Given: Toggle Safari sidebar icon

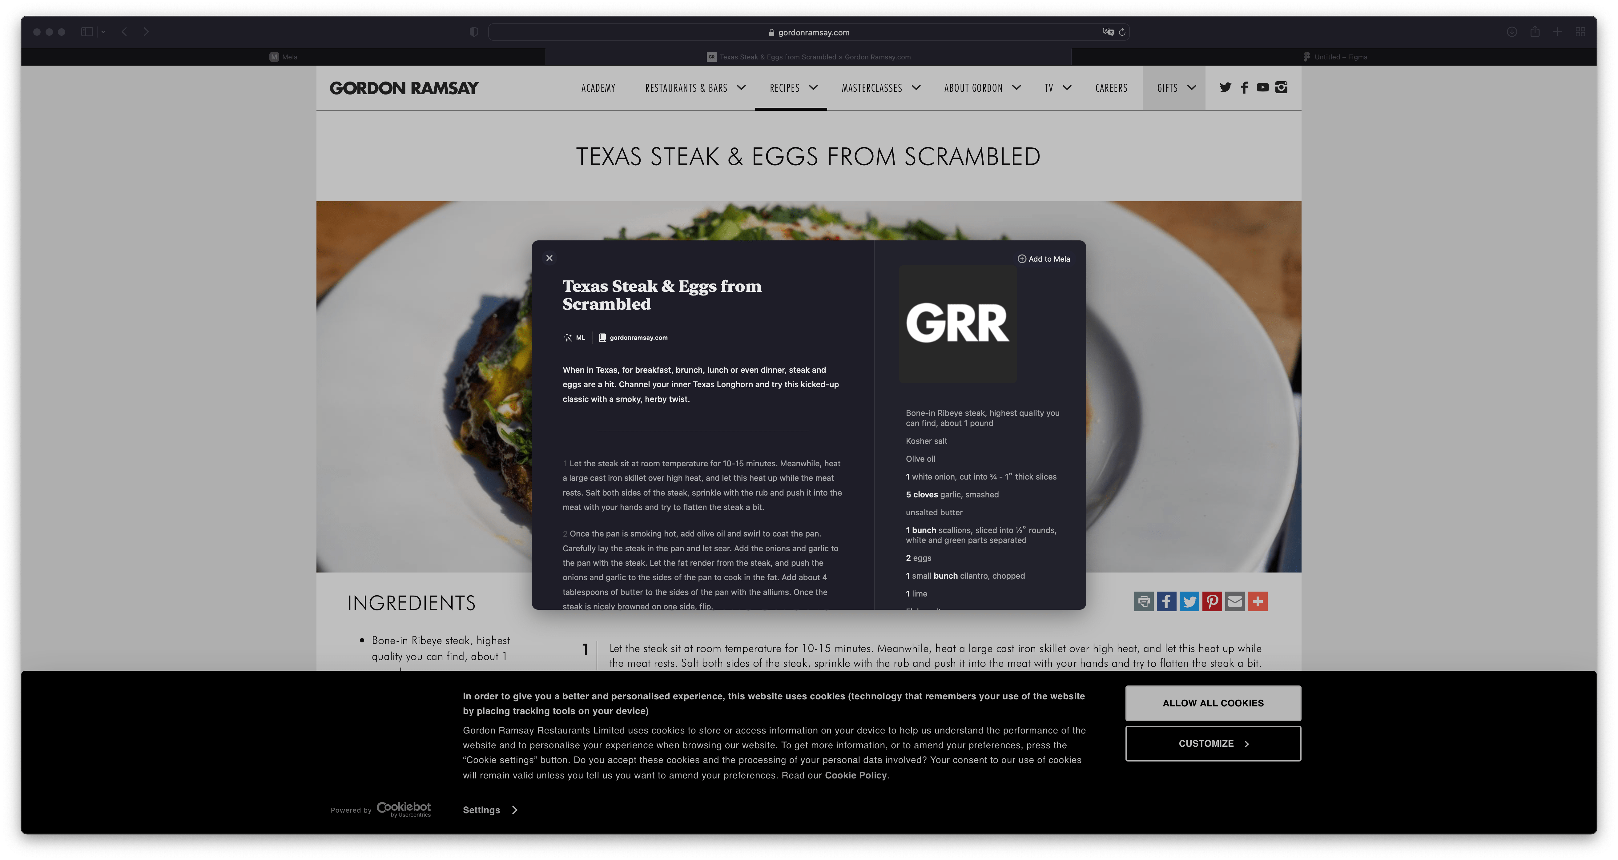Looking at the screenshot, I should (x=87, y=31).
